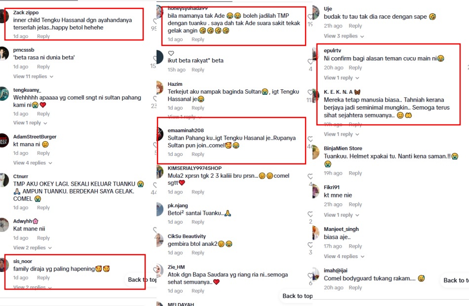Image resolution: width=469 pixels, height=306 pixels.
Task: Expand 'View 4 replies' under AdamStreetBurger
Action: 33,163
